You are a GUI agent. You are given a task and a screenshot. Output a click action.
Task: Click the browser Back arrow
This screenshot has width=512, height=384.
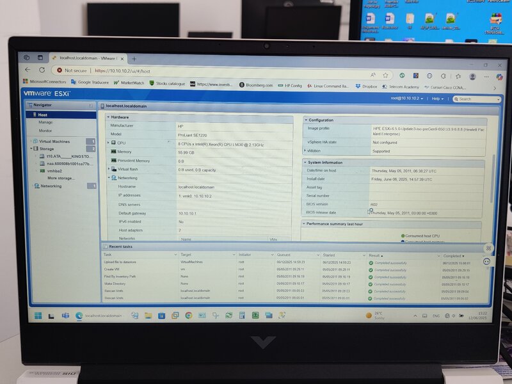pos(28,70)
